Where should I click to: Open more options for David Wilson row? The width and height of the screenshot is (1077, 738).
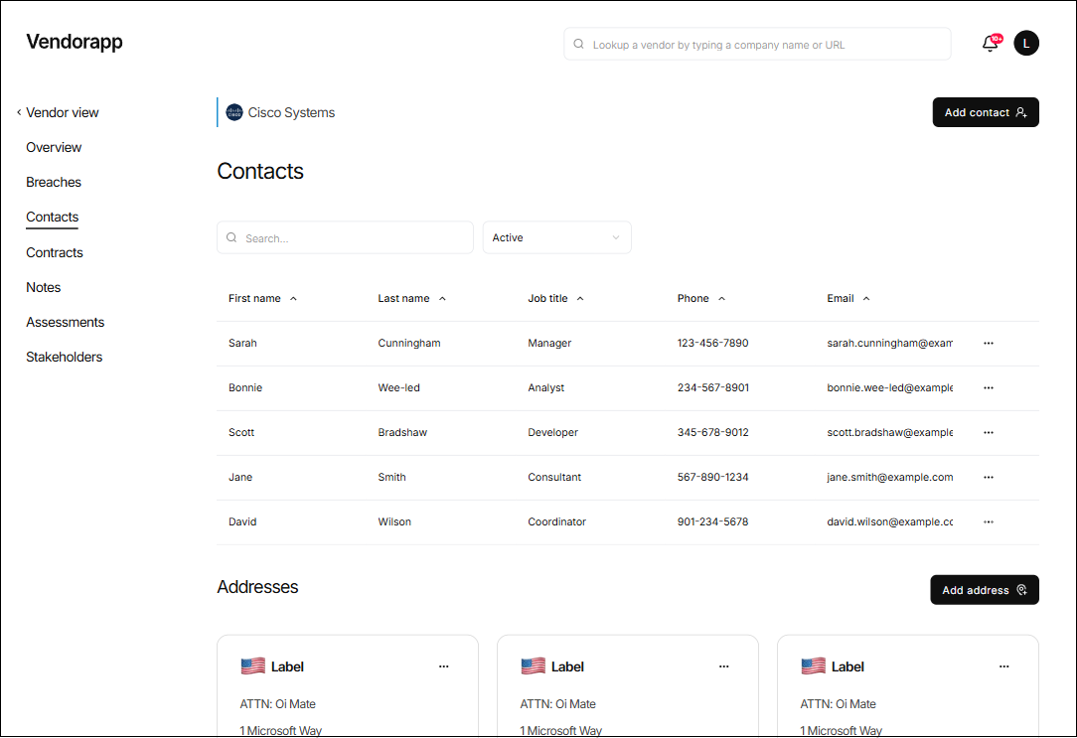pyautogui.click(x=989, y=521)
